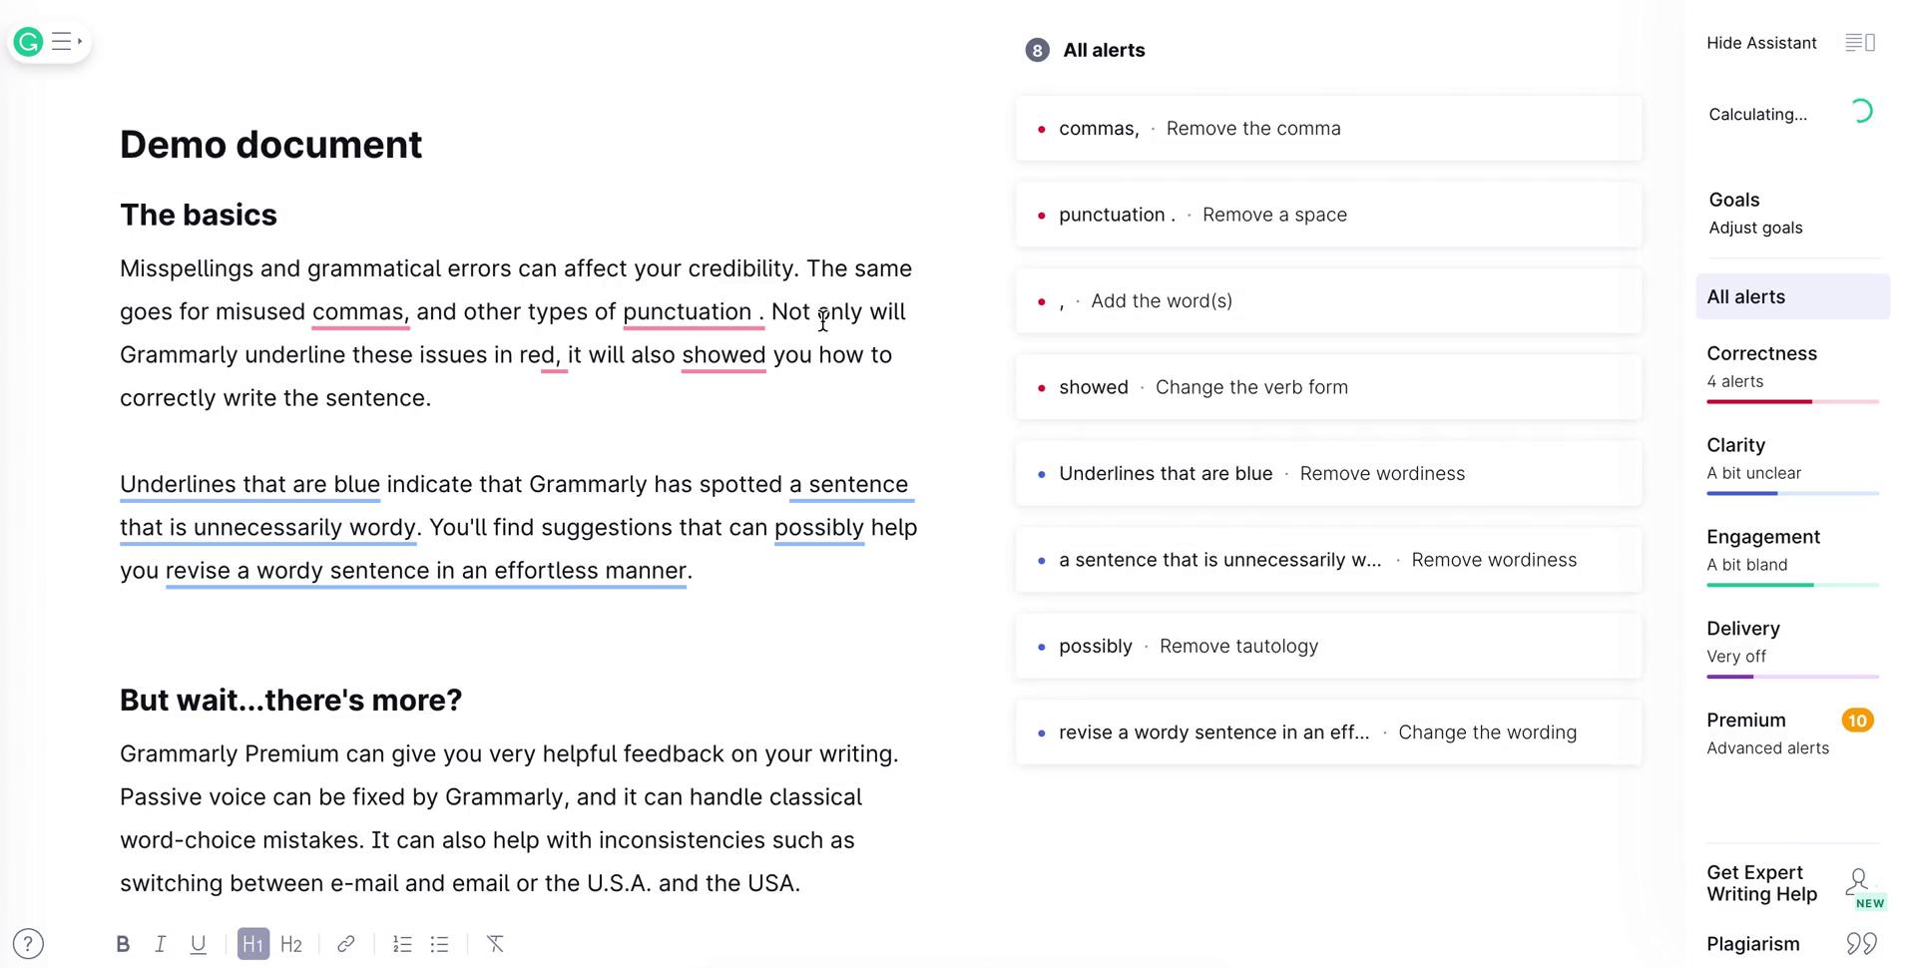Image resolution: width=1916 pixels, height=968 pixels.
Task: Select the All alerts category
Action: pyautogui.click(x=1792, y=296)
